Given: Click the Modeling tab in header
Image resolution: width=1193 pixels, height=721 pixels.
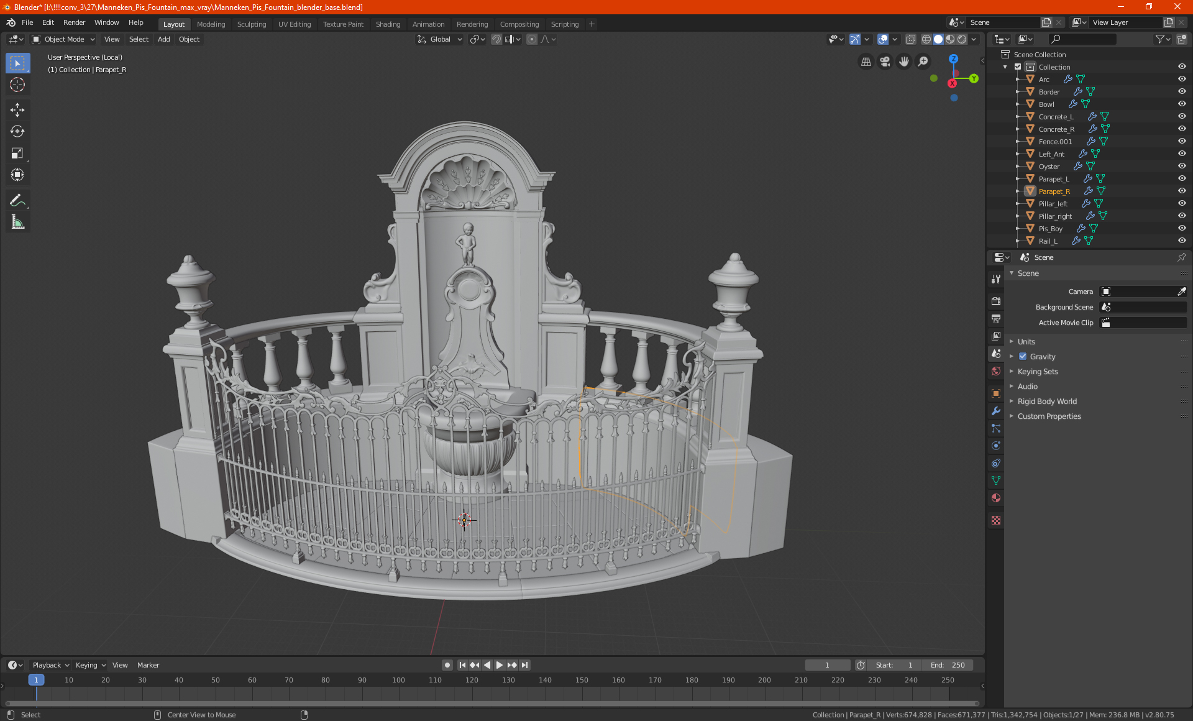Looking at the screenshot, I should click(211, 23).
